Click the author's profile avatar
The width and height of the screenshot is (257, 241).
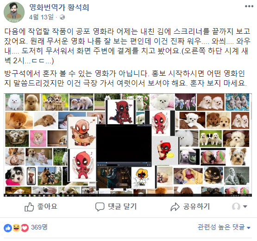(14, 12)
